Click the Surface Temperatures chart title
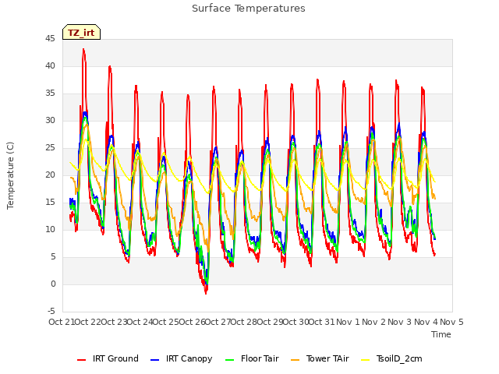This screenshot has height=374, width=499. [x=249, y=9]
